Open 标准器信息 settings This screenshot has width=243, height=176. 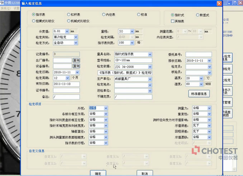click(199, 93)
